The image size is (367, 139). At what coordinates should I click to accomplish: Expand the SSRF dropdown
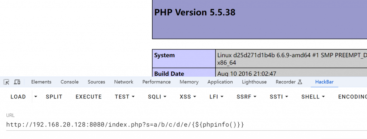coord(247,97)
